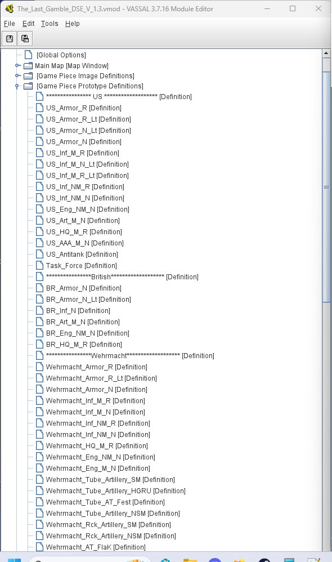Select BR_Inf_N definition entry
The width and height of the screenshot is (332, 562).
pos(78,310)
